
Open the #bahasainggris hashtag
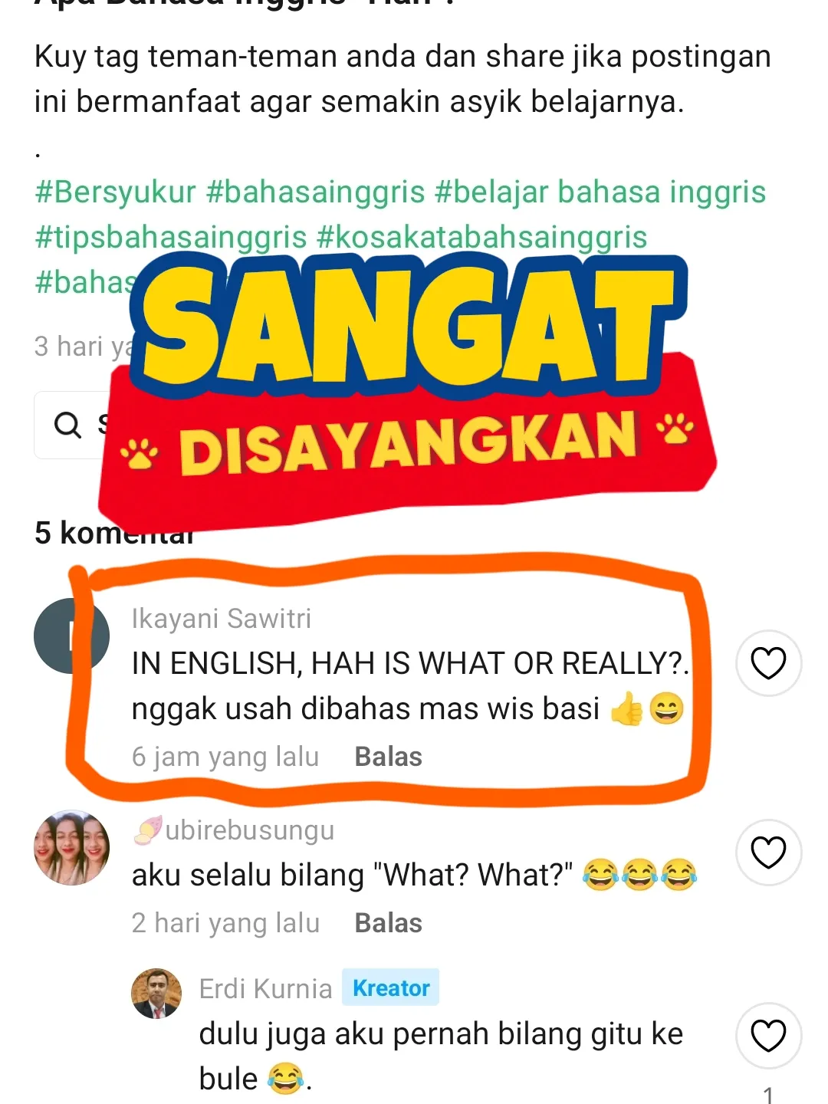(x=316, y=192)
